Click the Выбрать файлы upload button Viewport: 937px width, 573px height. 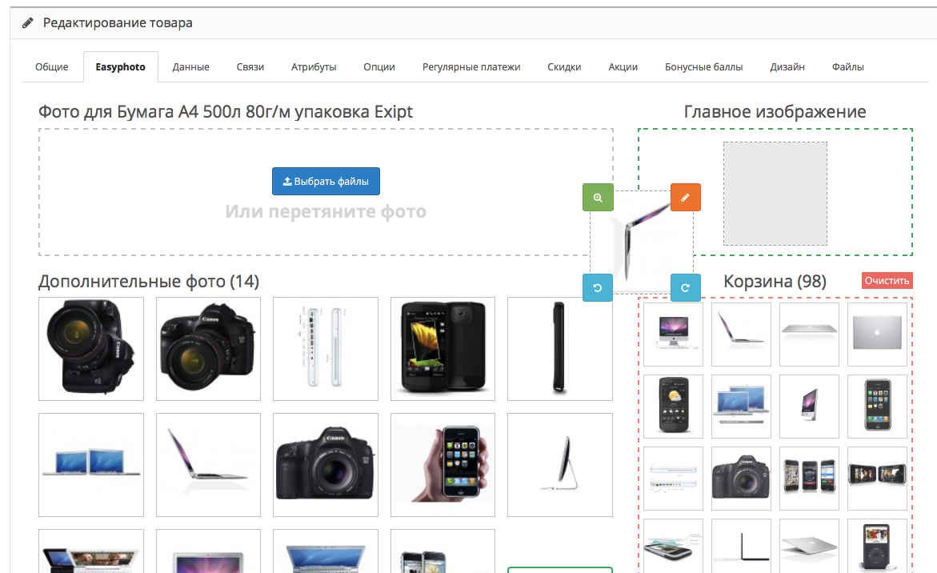click(326, 181)
